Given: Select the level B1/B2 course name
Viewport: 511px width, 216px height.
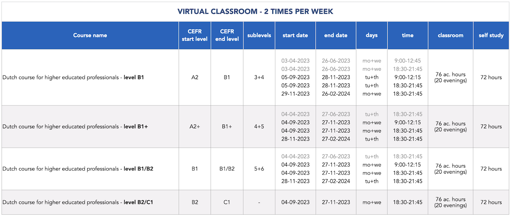Looking at the screenshot, I should coord(78,169).
